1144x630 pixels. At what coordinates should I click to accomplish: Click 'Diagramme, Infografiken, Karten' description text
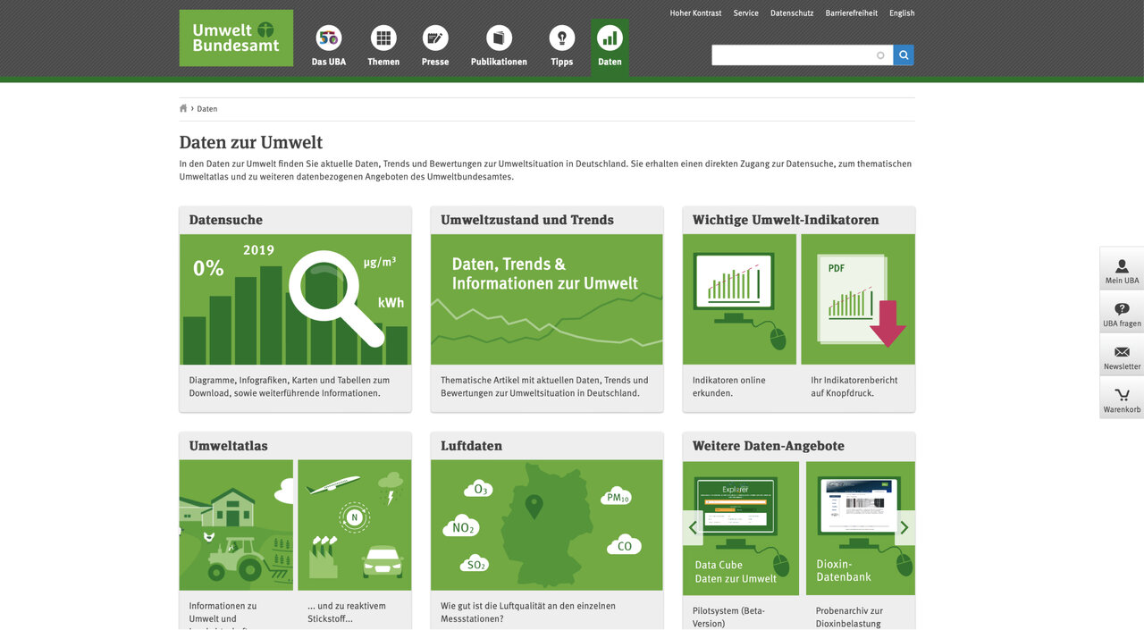click(x=289, y=386)
